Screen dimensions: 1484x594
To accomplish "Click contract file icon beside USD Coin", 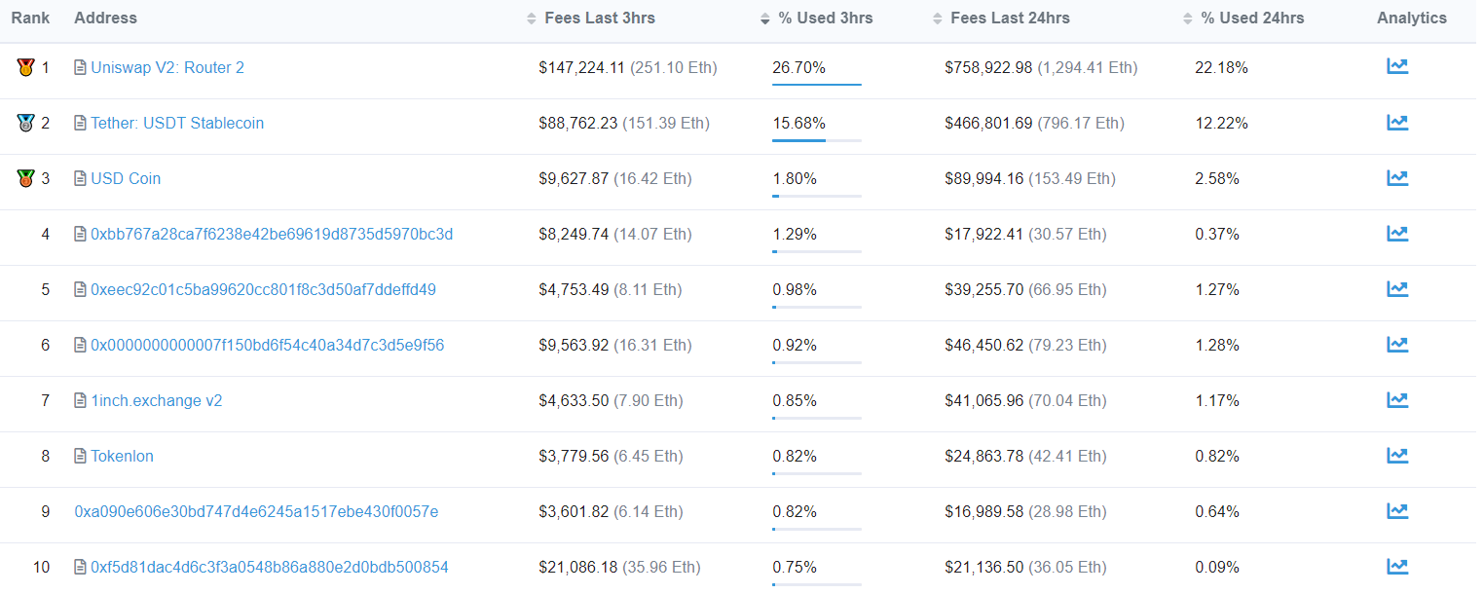I will click(x=81, y=178).
